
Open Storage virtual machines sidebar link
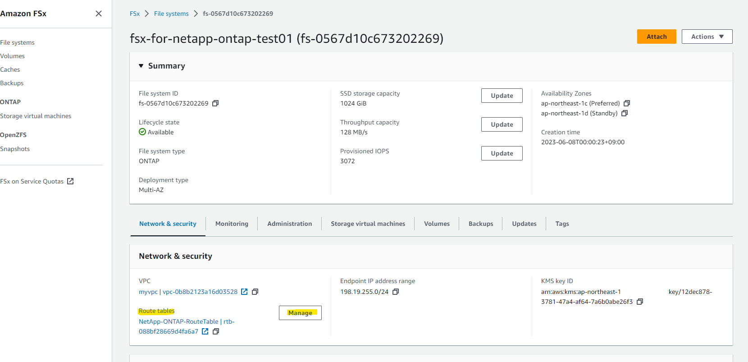(x=36, y=116)
